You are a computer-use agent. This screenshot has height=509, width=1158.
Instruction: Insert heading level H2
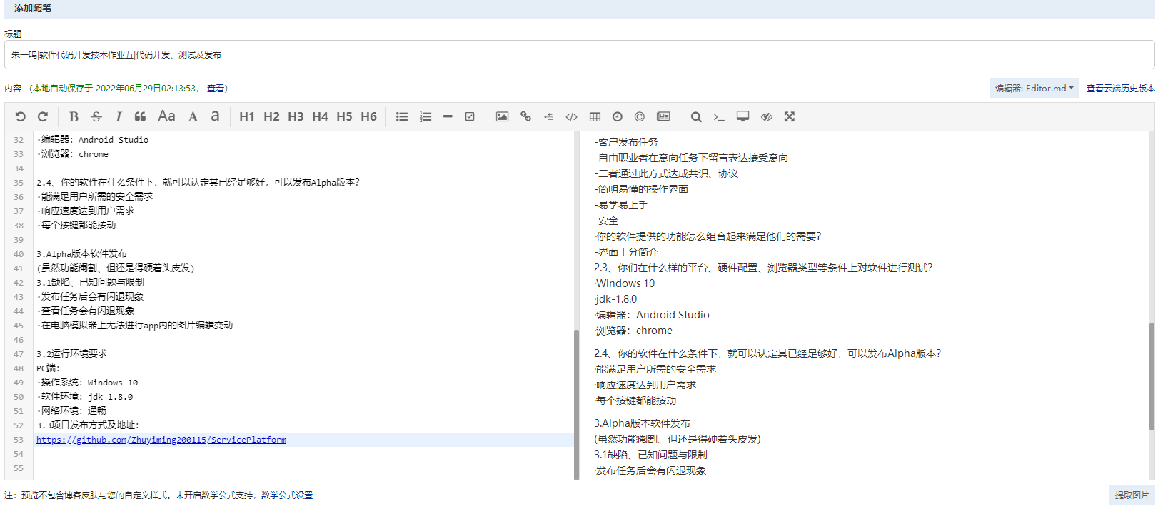coord(271,116)
